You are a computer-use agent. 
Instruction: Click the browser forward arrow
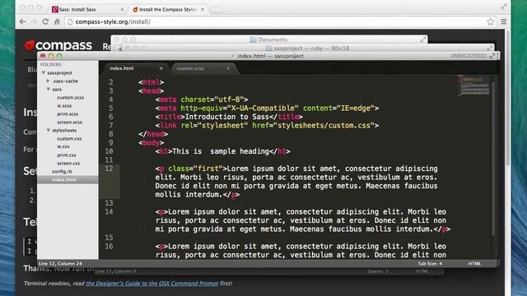(34, 21)
